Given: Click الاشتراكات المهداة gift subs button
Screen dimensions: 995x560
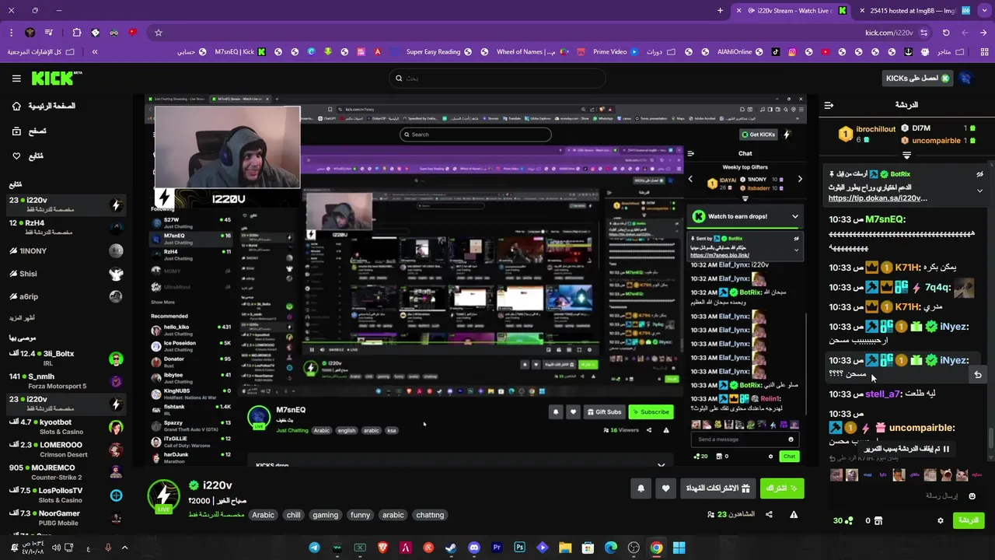Looking at the screenshot, I should coord(717,488).
